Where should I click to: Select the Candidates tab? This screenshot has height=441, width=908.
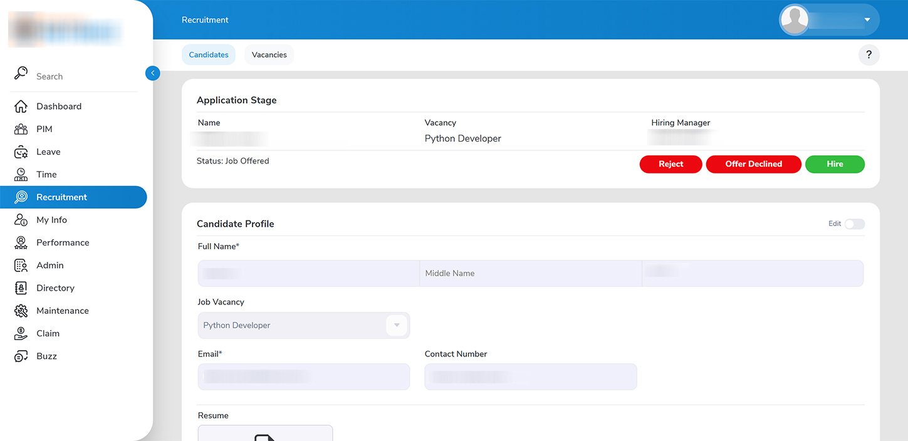point(209,55)
